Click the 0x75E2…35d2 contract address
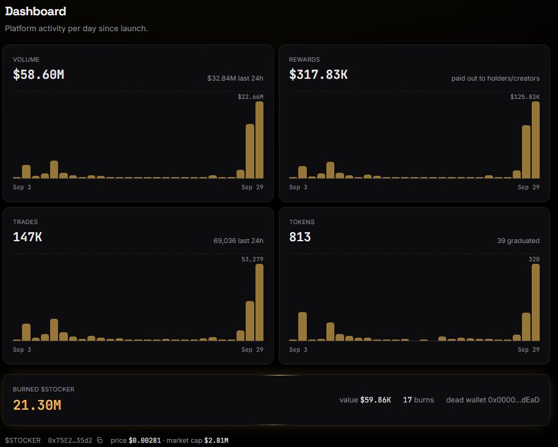Screen dimensions: 558x447 (70, 440)
